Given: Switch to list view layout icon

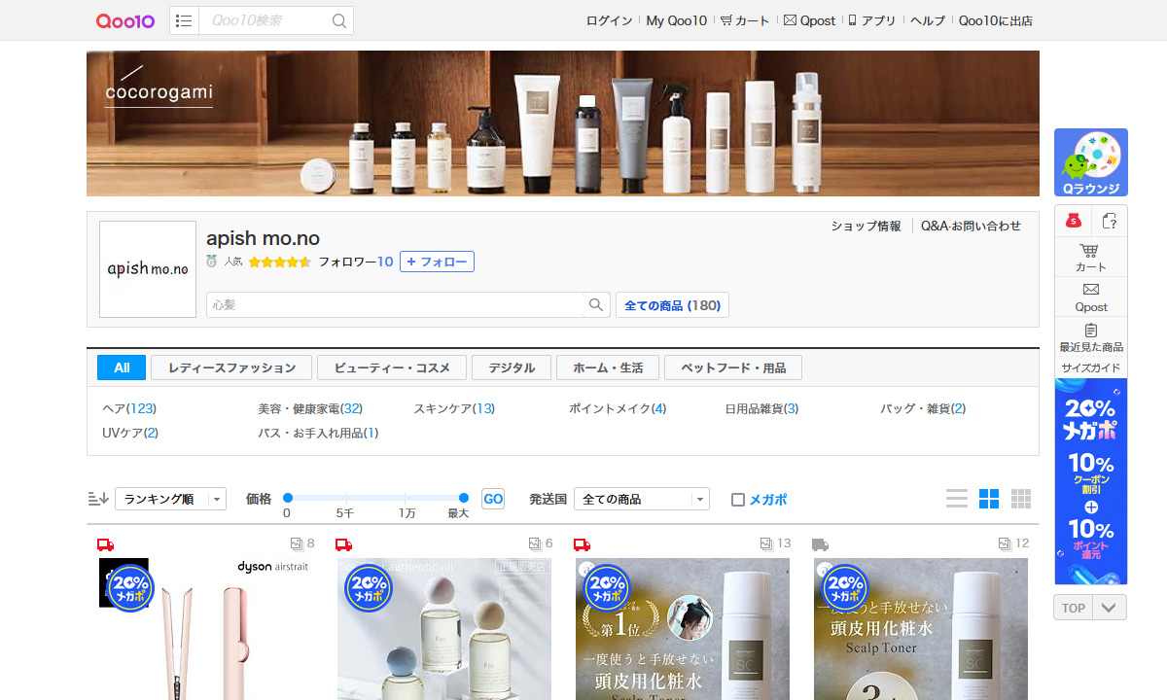Looking at the screenshot, I should [957, 499].
